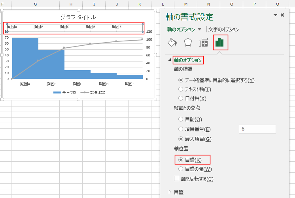Select the Axis Options bar chart icon
The height and width of the screenshot is (198, 295).
click(x=220, y=43)
